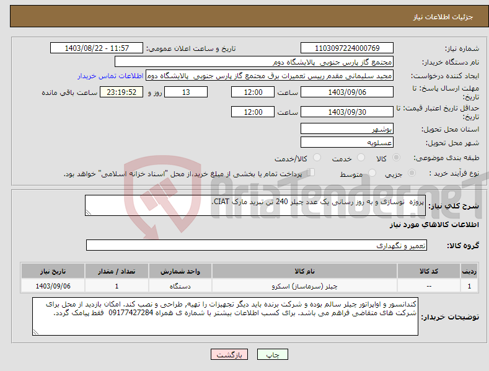Click the response deadline date 1403/09/06 field
This screenshot has width=489, height=371.
coord(347,92)
